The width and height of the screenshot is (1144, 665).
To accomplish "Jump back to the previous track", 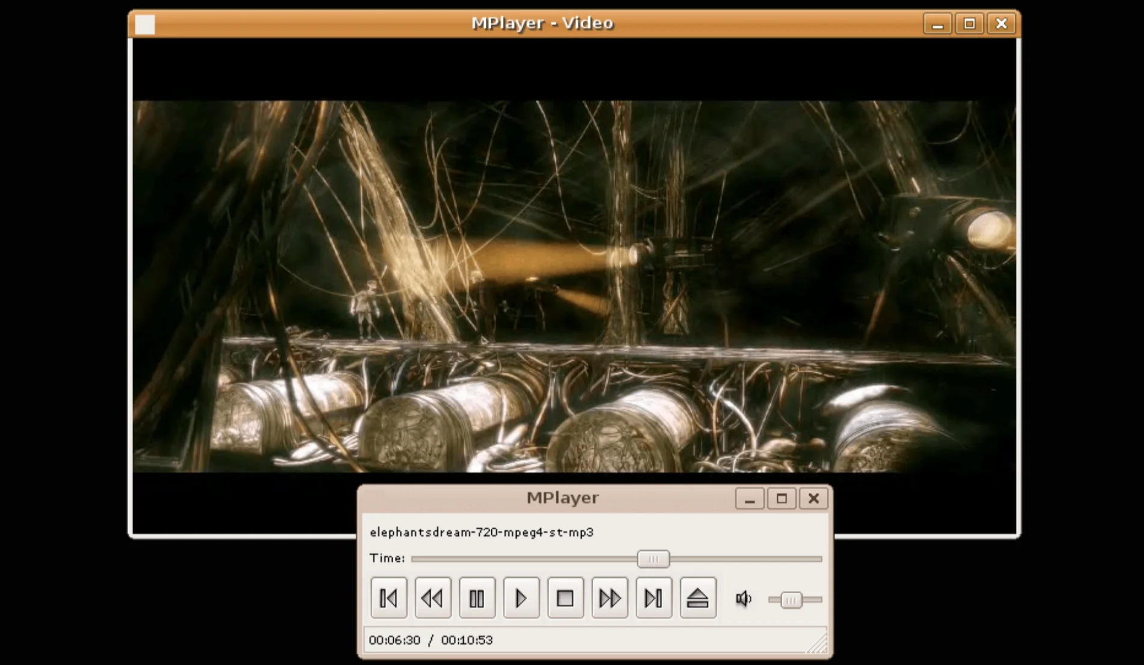I will [x=388, y=598].
